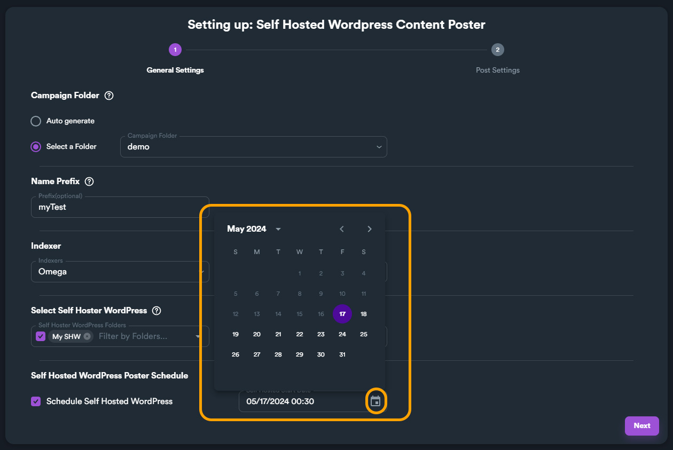Click Name Prefix help question icon
The image size is (673, 450).
[89, 181]
